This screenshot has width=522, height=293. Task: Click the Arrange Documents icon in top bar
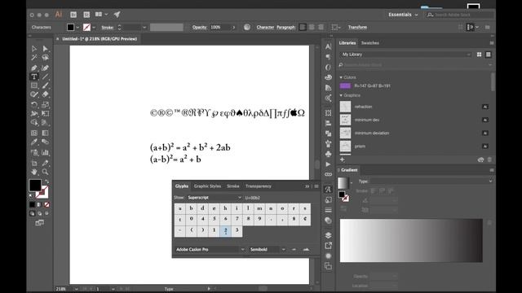99,15
